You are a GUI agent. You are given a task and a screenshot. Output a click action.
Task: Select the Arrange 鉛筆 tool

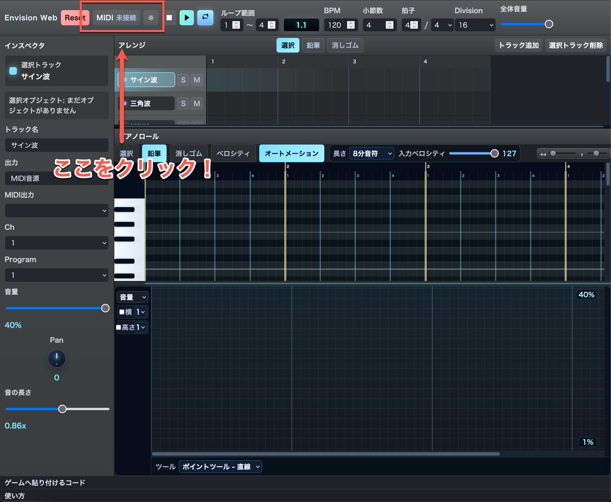(x=313, y=45)
